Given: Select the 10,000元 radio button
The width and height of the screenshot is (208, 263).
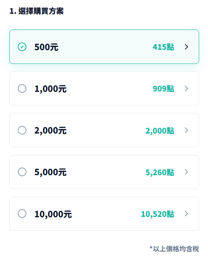Looking at the screenshot, I should point(22,214).
